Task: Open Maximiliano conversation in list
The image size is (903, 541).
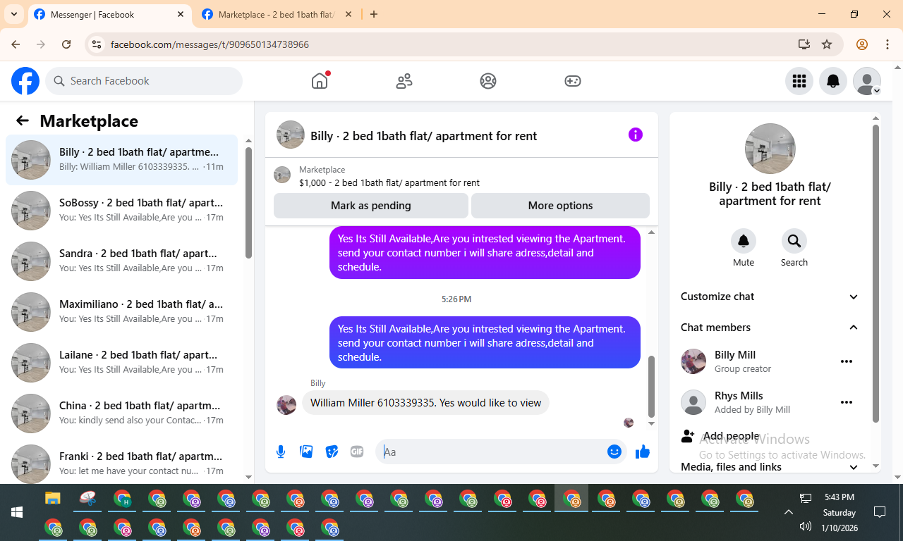Action: tap(122, 312)
